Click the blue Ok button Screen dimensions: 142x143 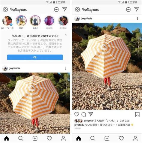35,57
